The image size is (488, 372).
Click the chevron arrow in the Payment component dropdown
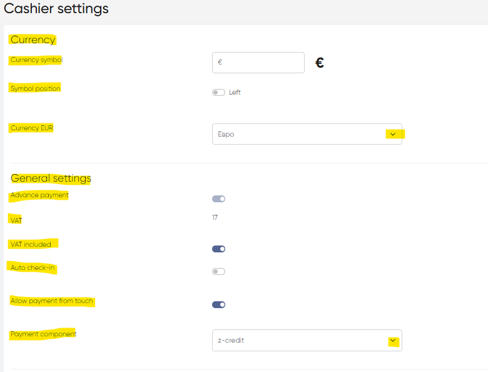393,341
